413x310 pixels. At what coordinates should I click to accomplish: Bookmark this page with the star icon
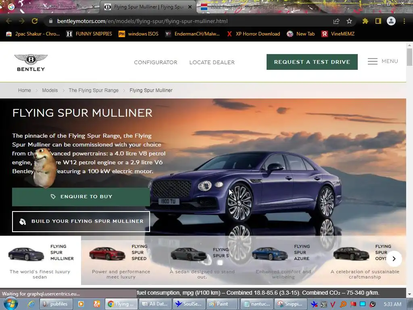pyautogui.click(x=349, y=21)
